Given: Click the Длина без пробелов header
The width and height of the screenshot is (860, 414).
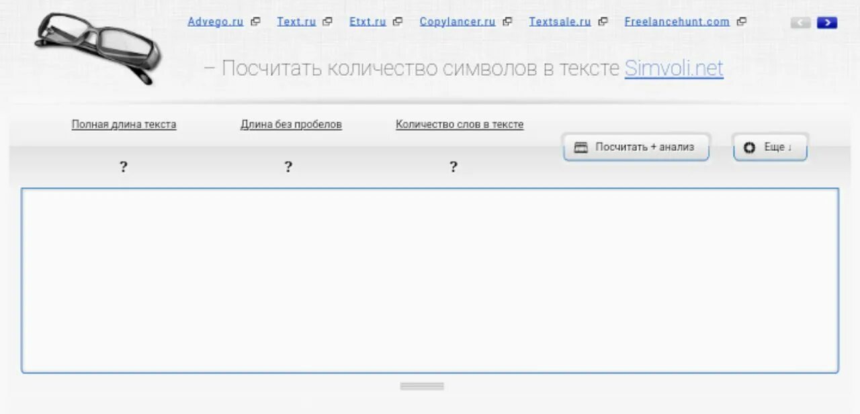Looking at the screenshot, I should (291, 124).
